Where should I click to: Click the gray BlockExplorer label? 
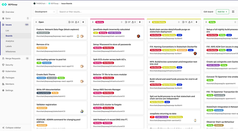coord(43,33)
